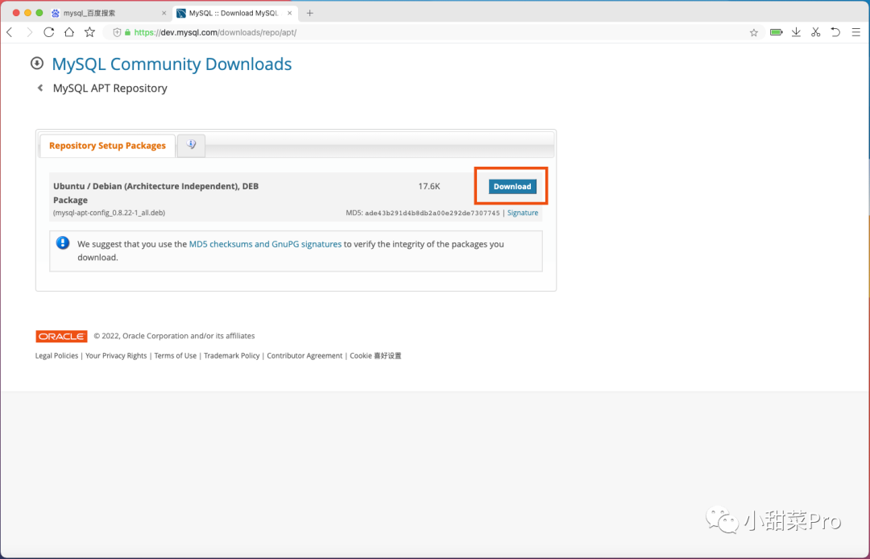Open the Trademark Policy link
Screen dimensions: 870x559
point(231,355)
